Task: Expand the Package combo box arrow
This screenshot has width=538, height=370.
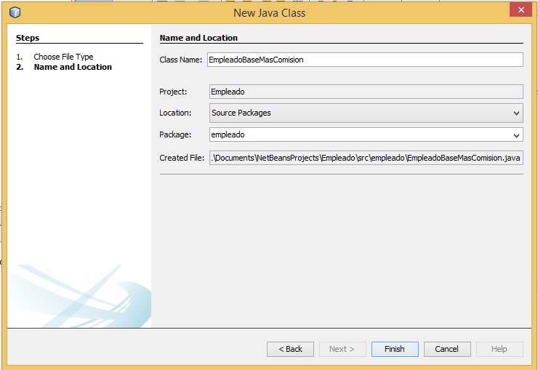Action: [x=516, y=134]
